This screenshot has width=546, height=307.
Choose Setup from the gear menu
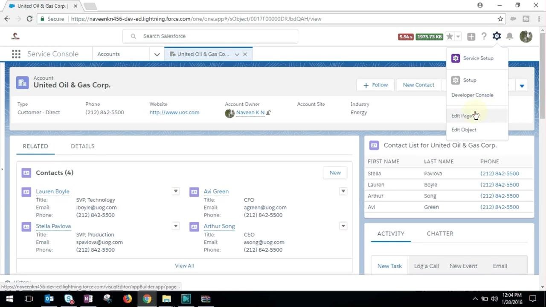pos(477,80)
